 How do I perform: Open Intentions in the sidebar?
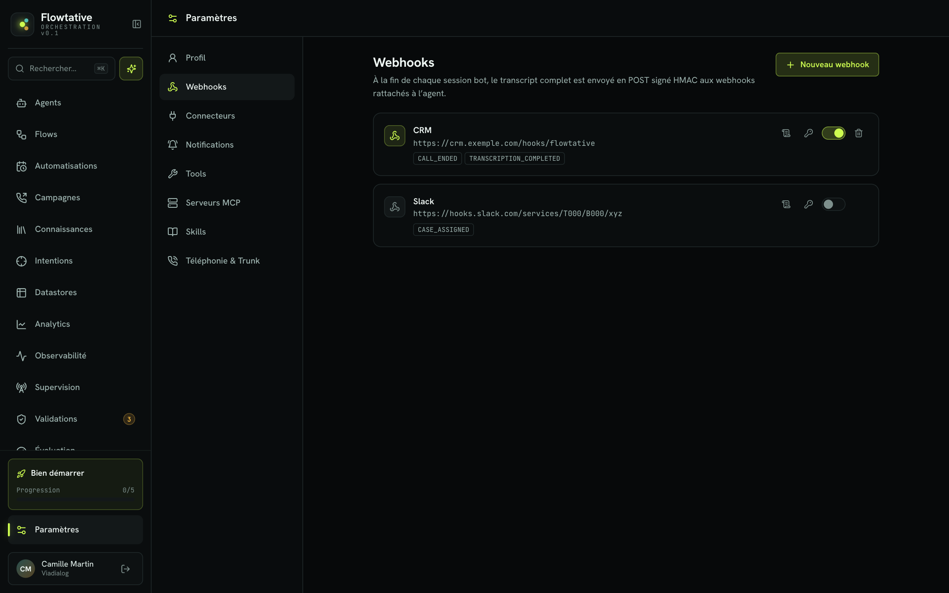tap(75, 261)
